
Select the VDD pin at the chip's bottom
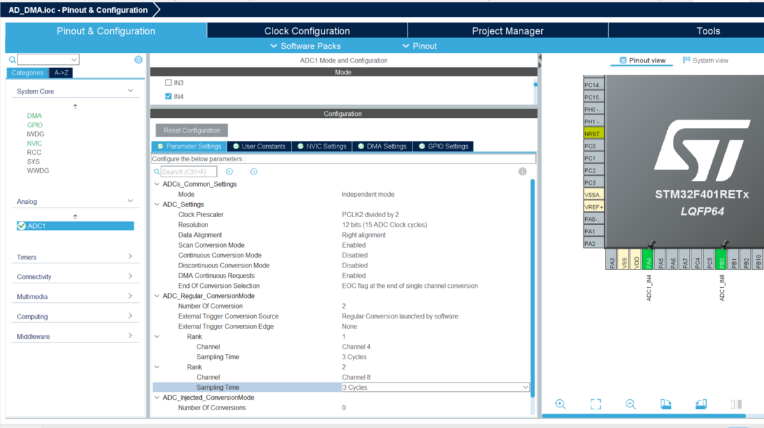(635, 259)
